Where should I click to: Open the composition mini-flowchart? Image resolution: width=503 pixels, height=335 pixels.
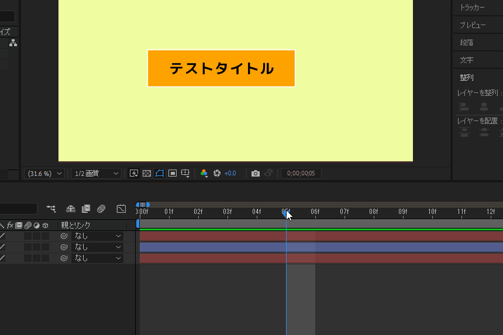[51, 209]
